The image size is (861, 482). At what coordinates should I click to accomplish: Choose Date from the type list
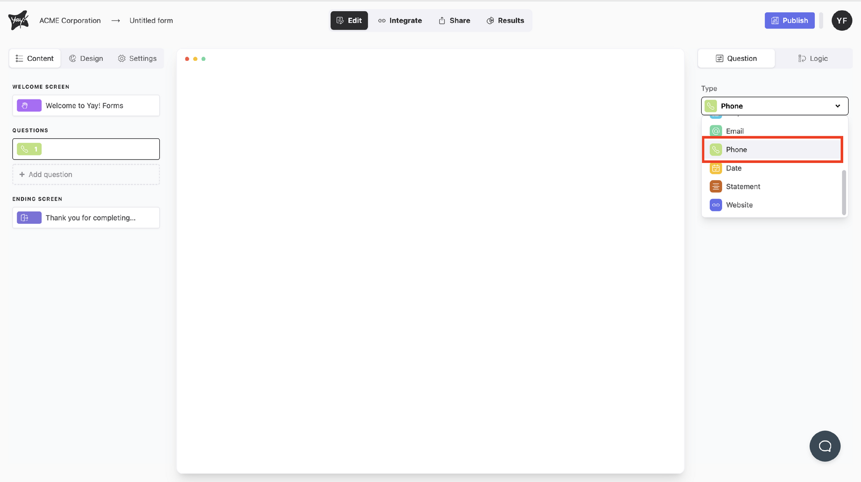(x=733, y=168)
